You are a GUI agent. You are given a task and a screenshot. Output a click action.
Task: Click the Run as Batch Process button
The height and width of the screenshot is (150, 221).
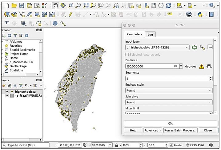180,130
